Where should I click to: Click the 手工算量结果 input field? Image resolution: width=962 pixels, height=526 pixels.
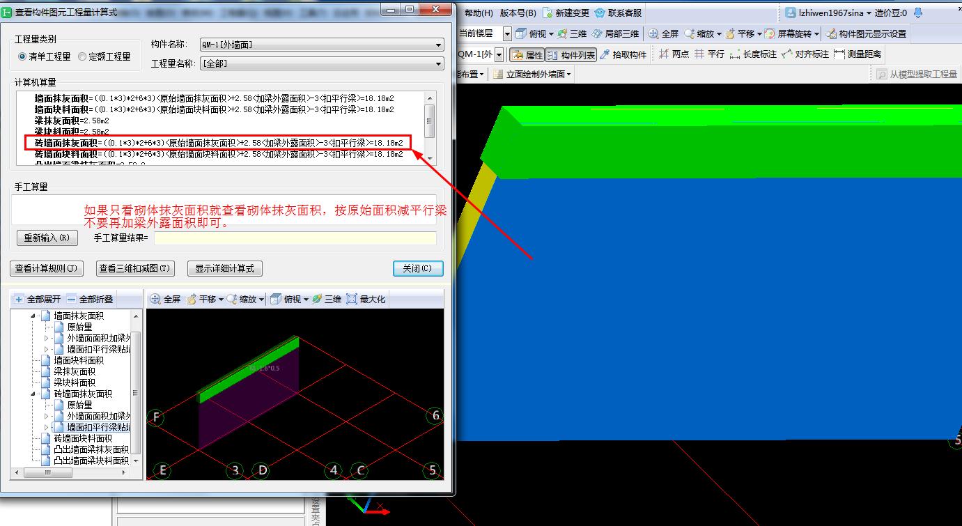[x=295, y=238]
